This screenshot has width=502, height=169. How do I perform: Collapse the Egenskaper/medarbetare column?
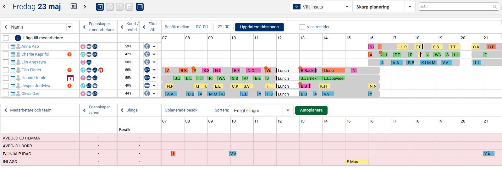click(84, 27)
